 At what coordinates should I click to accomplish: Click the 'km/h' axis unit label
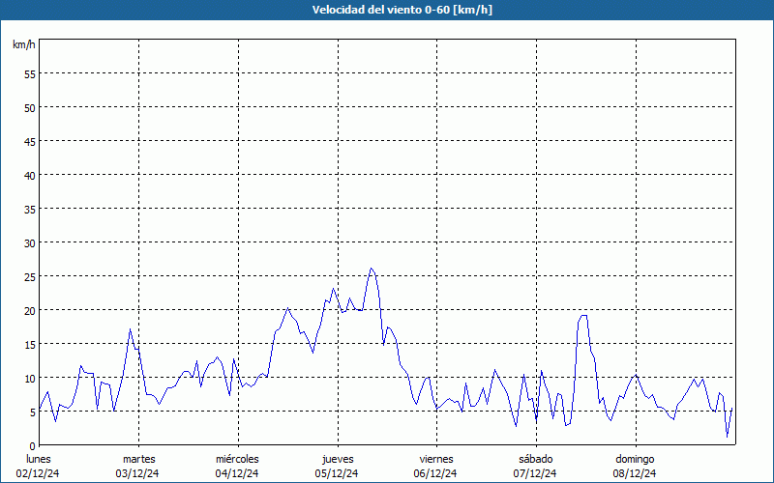pyautogui.click(x=23, y=44)
